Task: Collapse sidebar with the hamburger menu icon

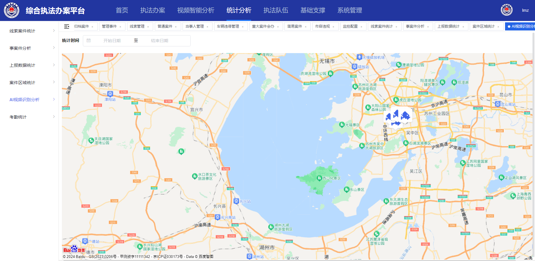Action: (67, 27)
